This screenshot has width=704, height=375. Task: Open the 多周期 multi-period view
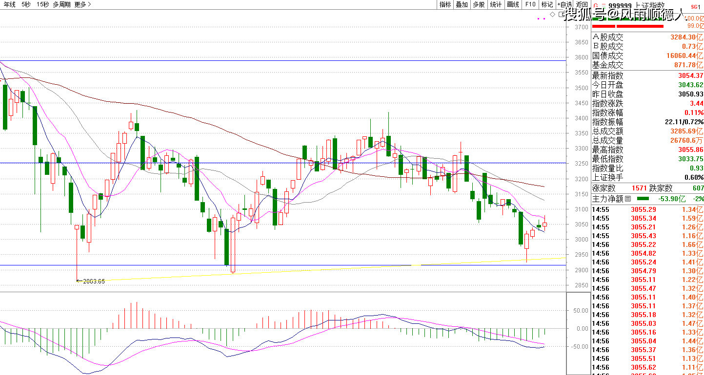pos(61,4)
